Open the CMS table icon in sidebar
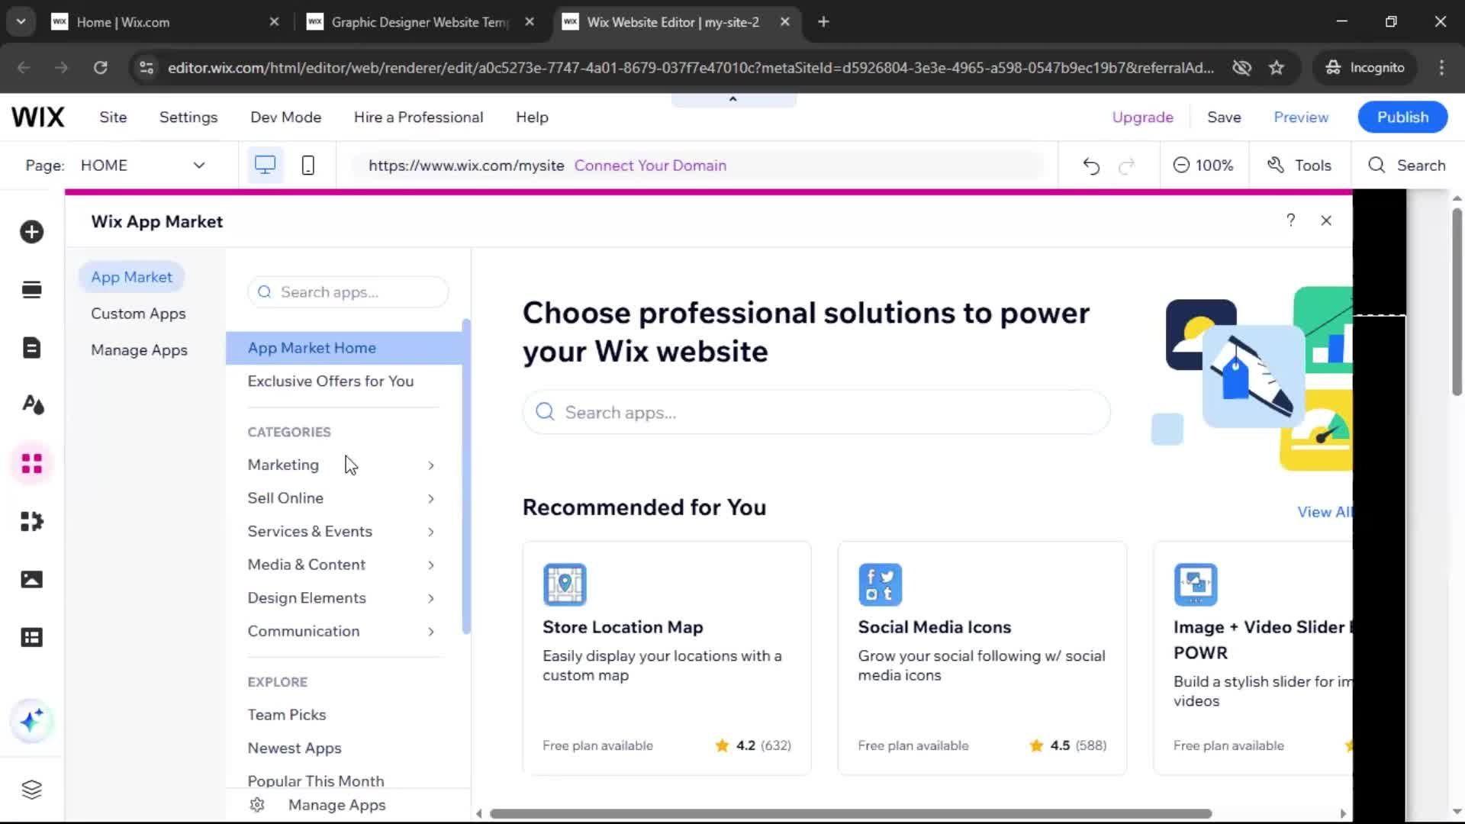The image size is (1465, 824). [x=32, y=638]
